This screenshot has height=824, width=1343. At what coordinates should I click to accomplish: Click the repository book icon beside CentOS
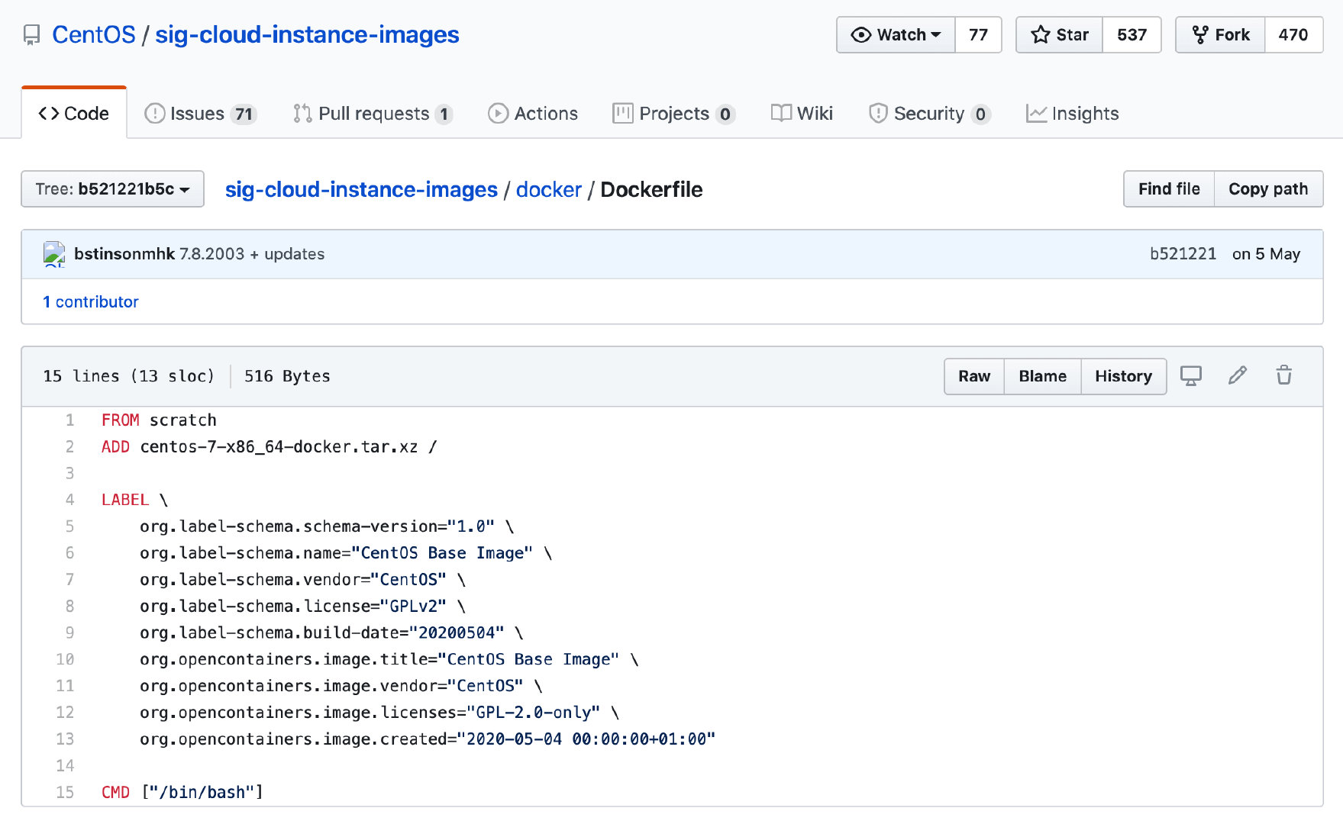click(x=31, y=35)
